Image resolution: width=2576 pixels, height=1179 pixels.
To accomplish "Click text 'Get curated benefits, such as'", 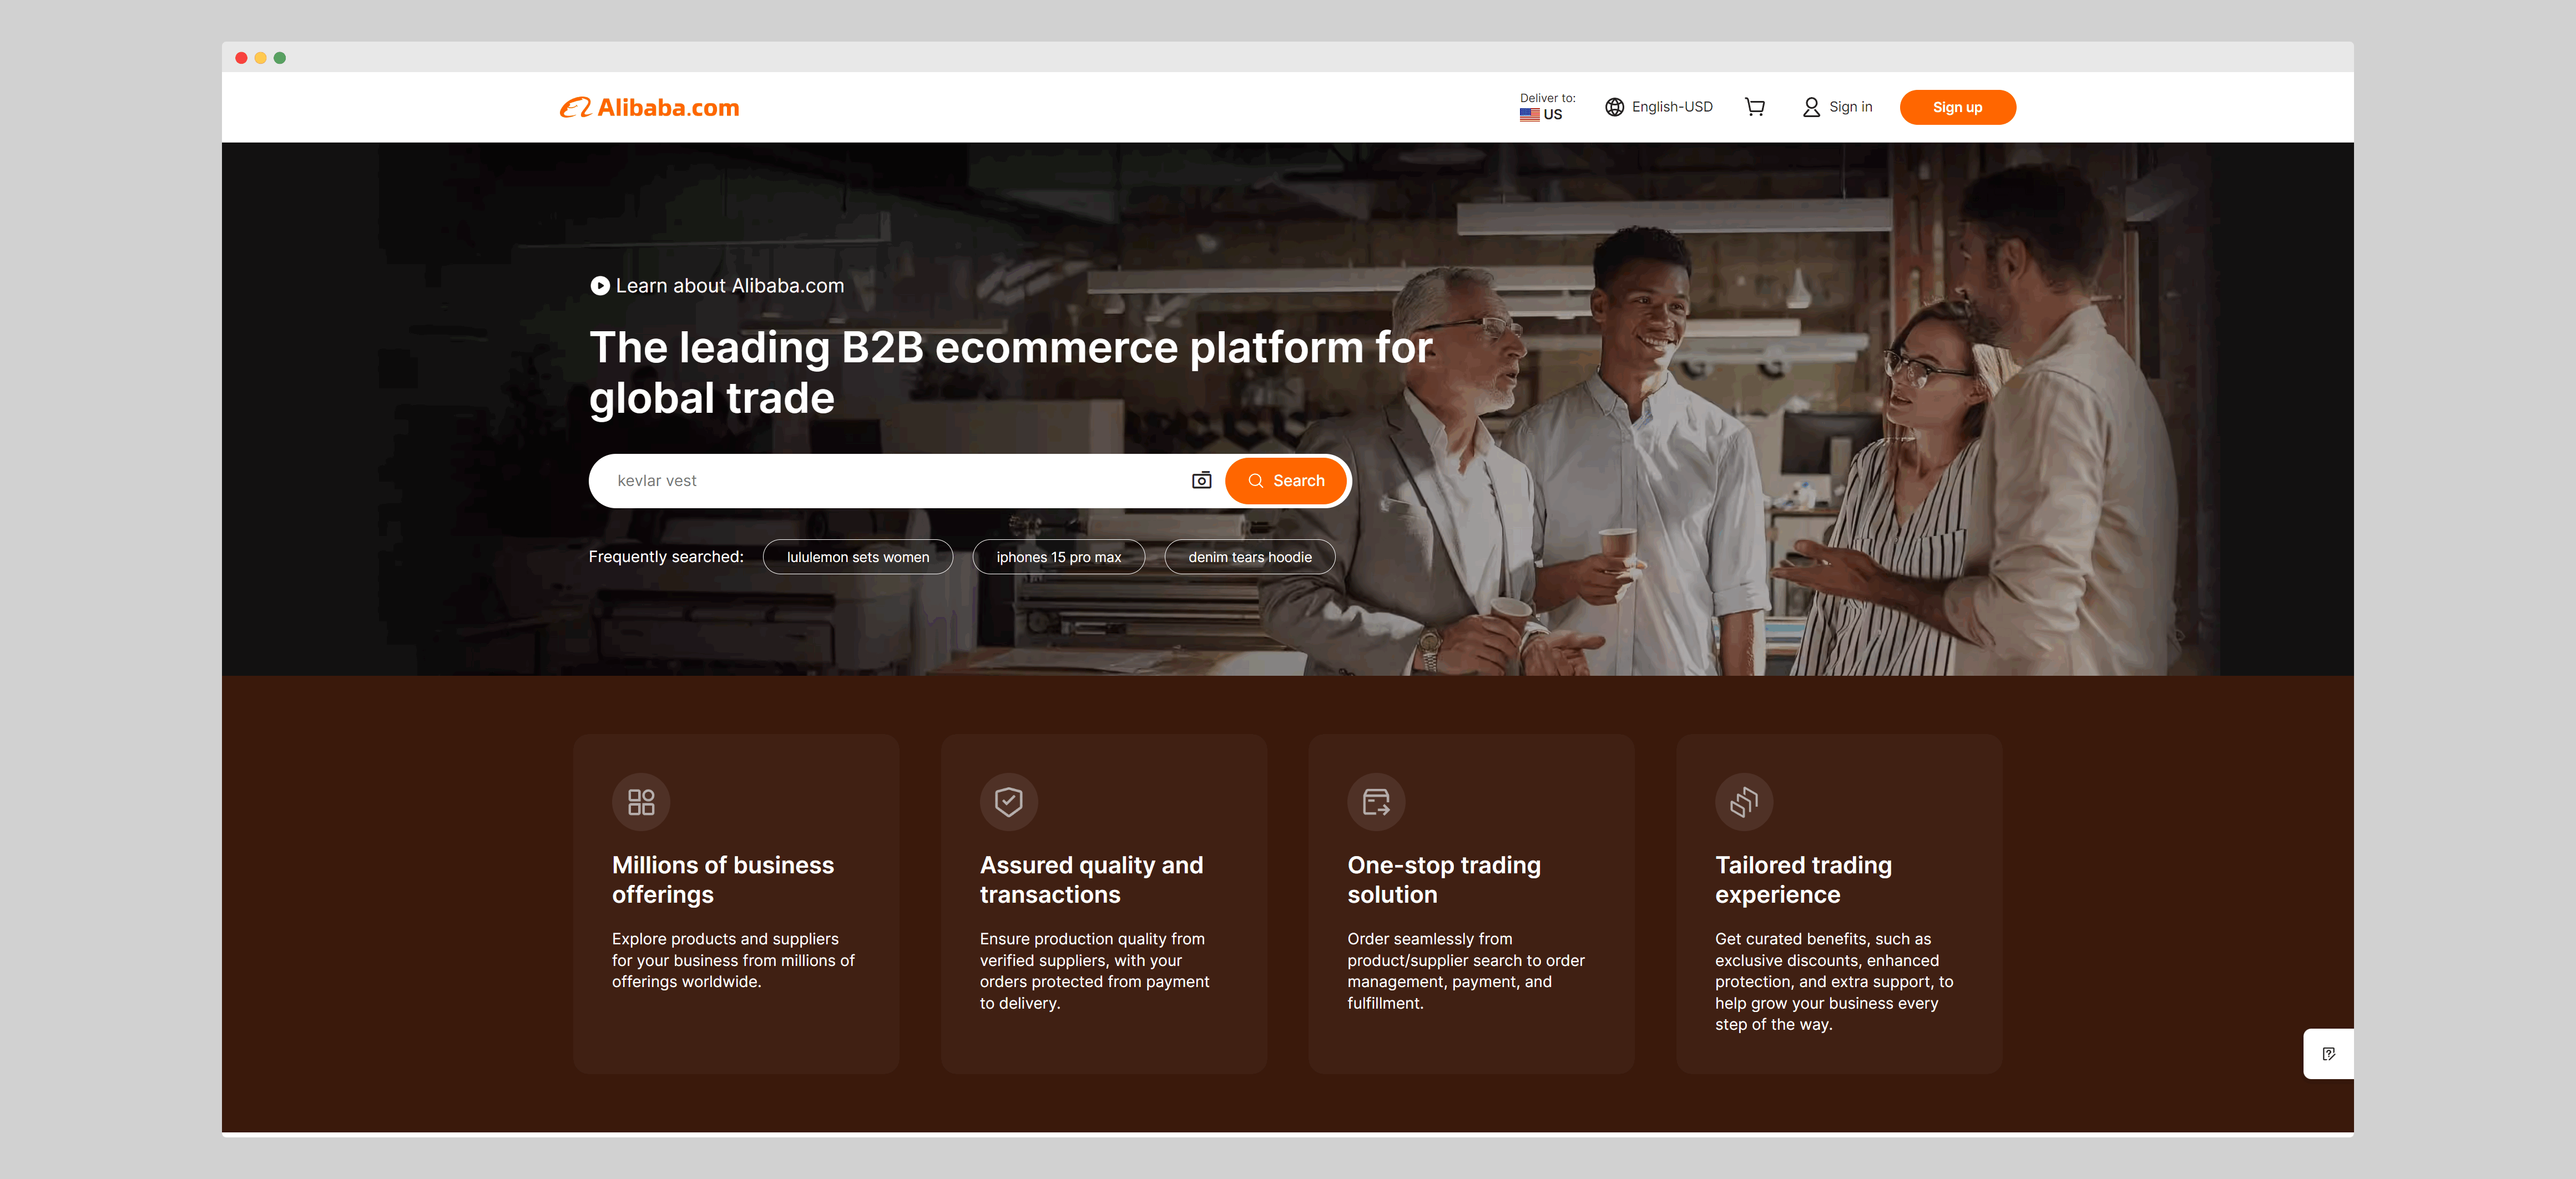I will tap(1822, 939).
